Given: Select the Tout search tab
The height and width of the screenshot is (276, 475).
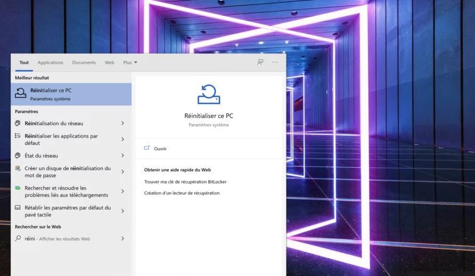Looking at the screenshot, I should (24, 63).
